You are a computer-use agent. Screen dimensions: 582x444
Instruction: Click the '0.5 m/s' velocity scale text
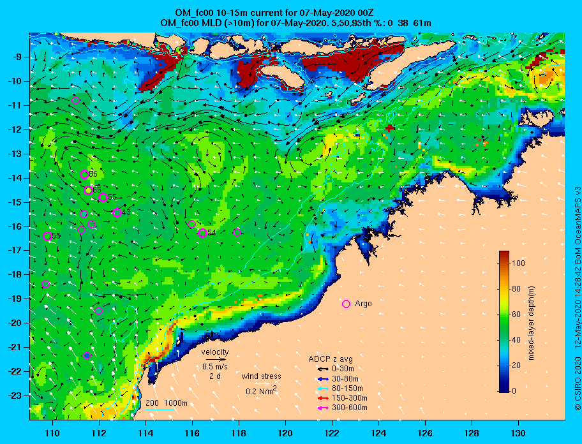click(215, 366)
